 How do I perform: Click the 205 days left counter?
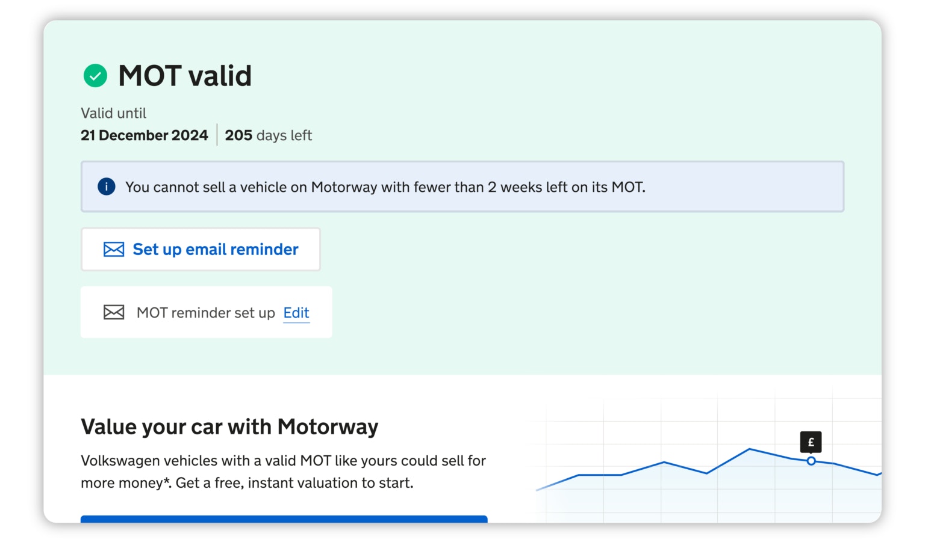[269, 135]
